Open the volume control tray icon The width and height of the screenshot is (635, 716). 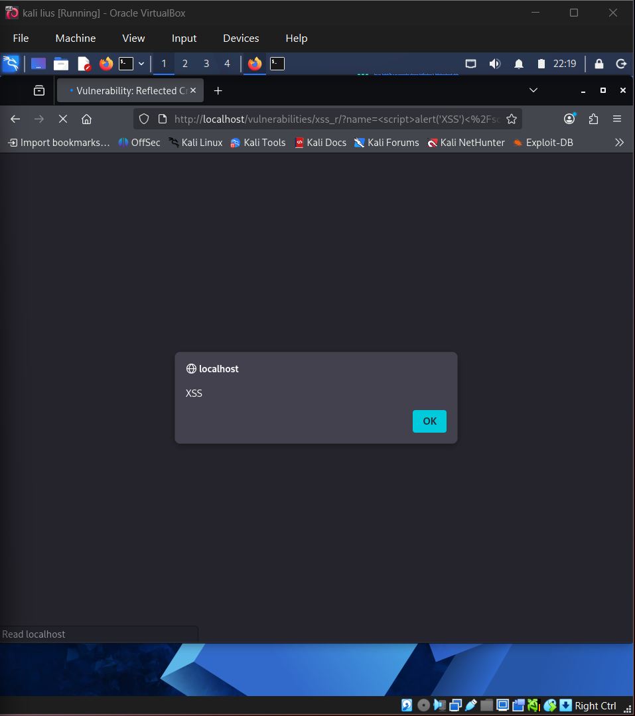coord(495,64)
